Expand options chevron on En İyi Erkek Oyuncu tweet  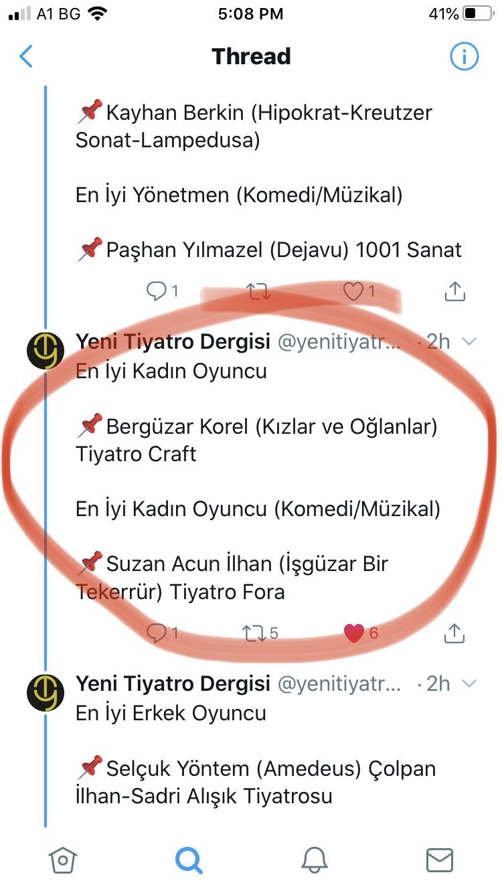469,683
